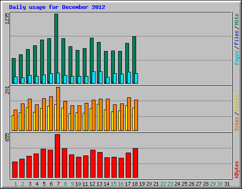Click the 1235 axis value
Viewport: 242px width, 189px height.
click(x=7, y=18)
